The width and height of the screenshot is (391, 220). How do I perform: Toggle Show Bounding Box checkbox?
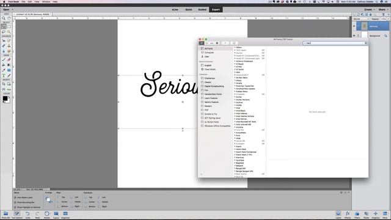pos(15,202)
